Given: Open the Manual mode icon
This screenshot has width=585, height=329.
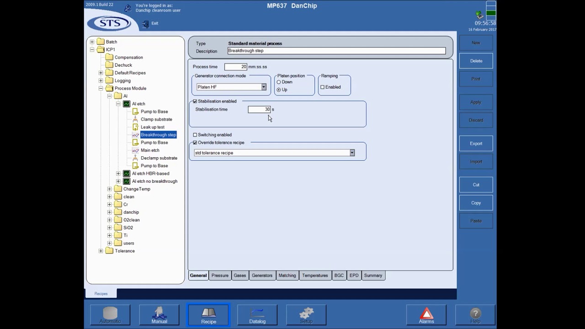Looking at the screenshot, I should point(159,315).
